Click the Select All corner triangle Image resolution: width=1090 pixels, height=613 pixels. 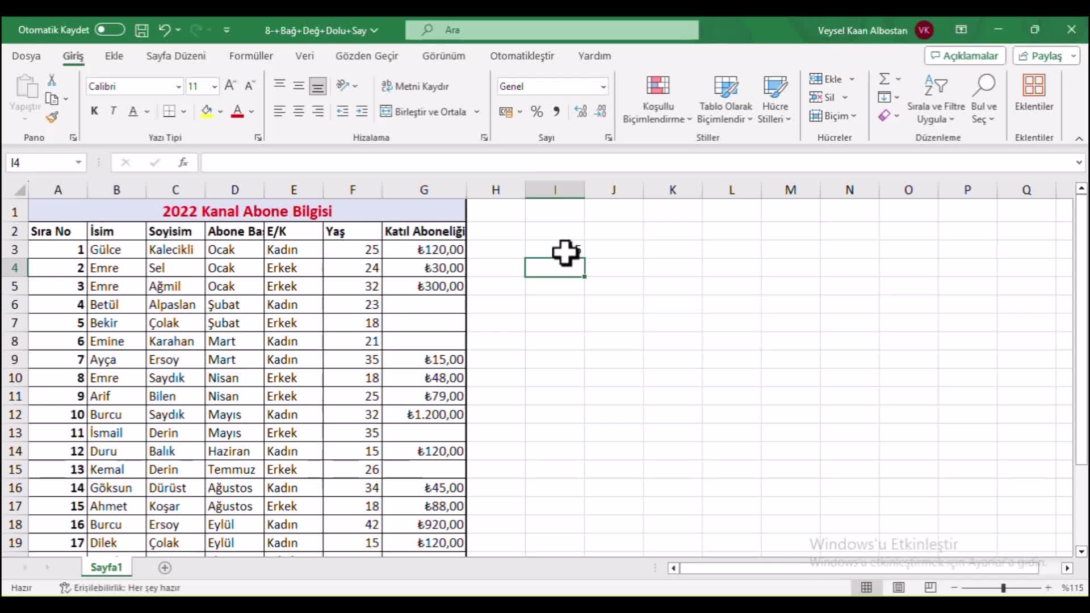tap(20, 190)
